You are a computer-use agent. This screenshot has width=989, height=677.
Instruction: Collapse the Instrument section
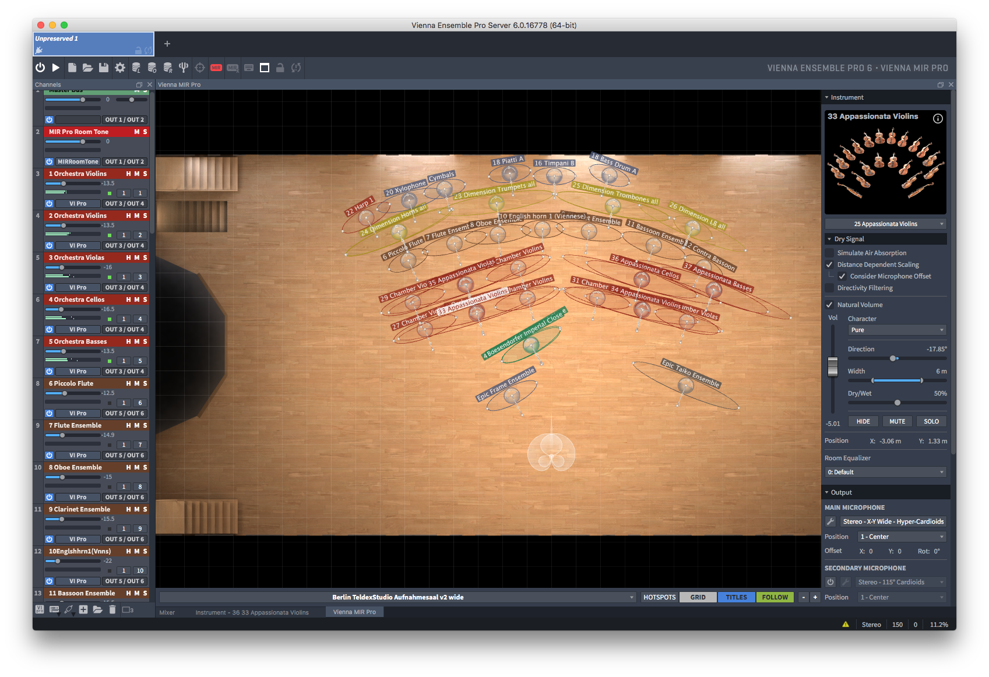click(827, 97)
